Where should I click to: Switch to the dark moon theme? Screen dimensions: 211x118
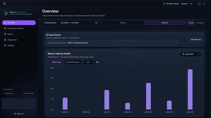[x=199, y=4]
